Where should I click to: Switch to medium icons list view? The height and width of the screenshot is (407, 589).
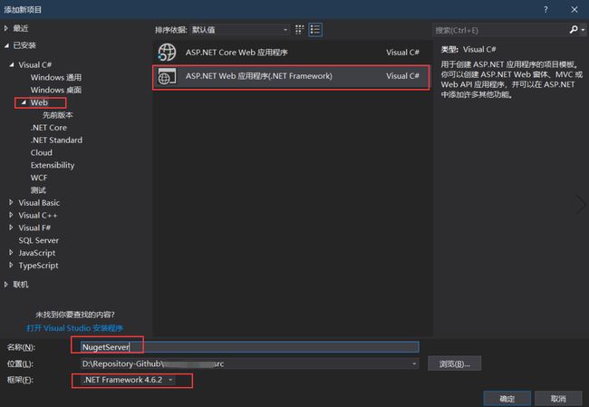(x=315, y=30)
